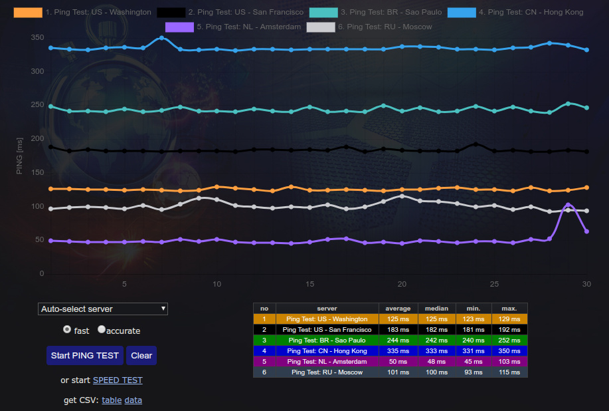This screenshot has height=411, width=609.
Task: Toggle the black US - San Francisco legend swatch
Action: pos(170,12)
